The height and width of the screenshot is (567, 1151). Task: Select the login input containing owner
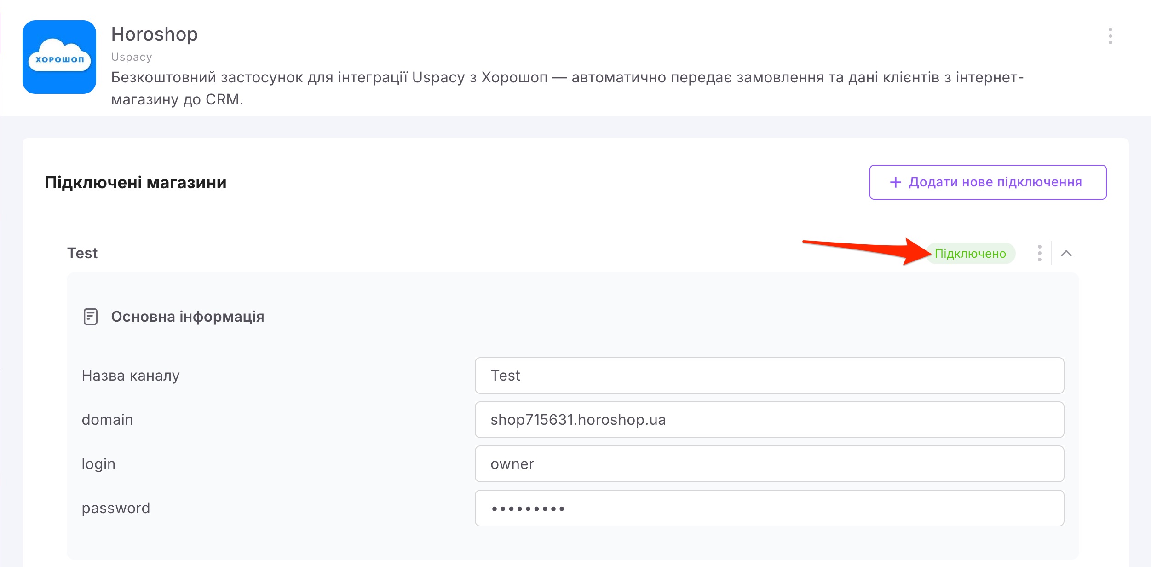coord(769,464)
